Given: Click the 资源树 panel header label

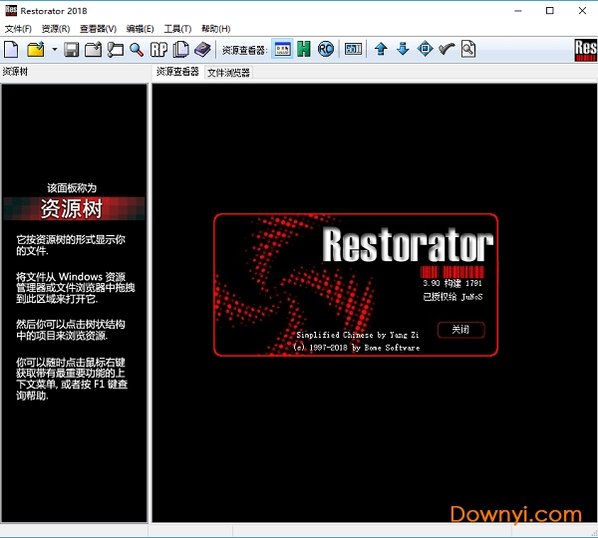Looking at the screenshot, I should point(15,72).
